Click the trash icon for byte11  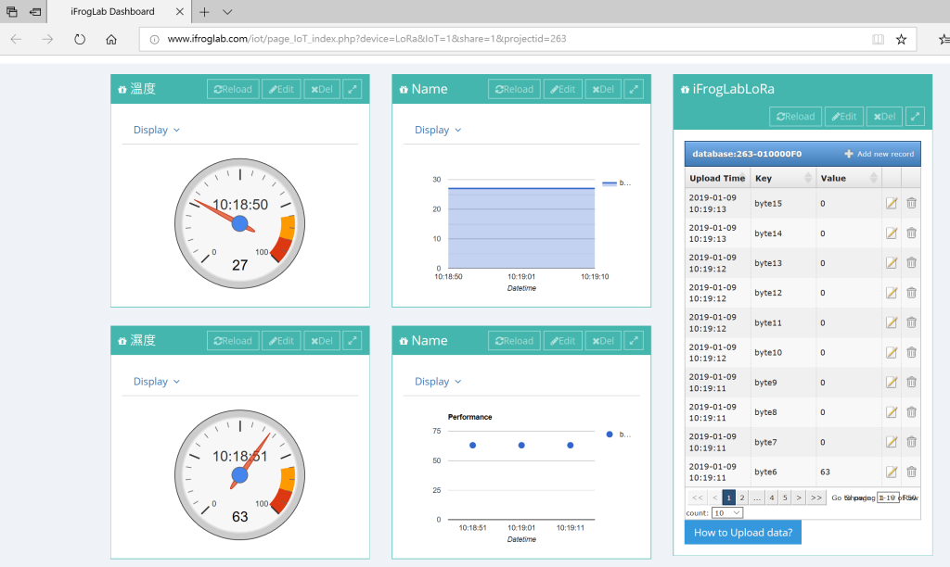[x=911, y=322]
